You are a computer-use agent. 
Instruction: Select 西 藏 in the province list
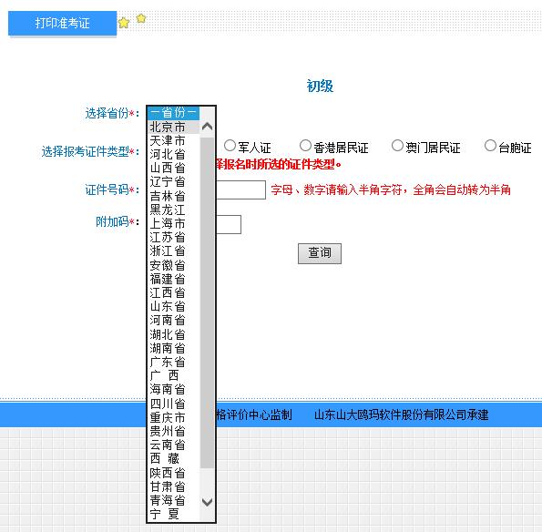click(x=174, y=459)
